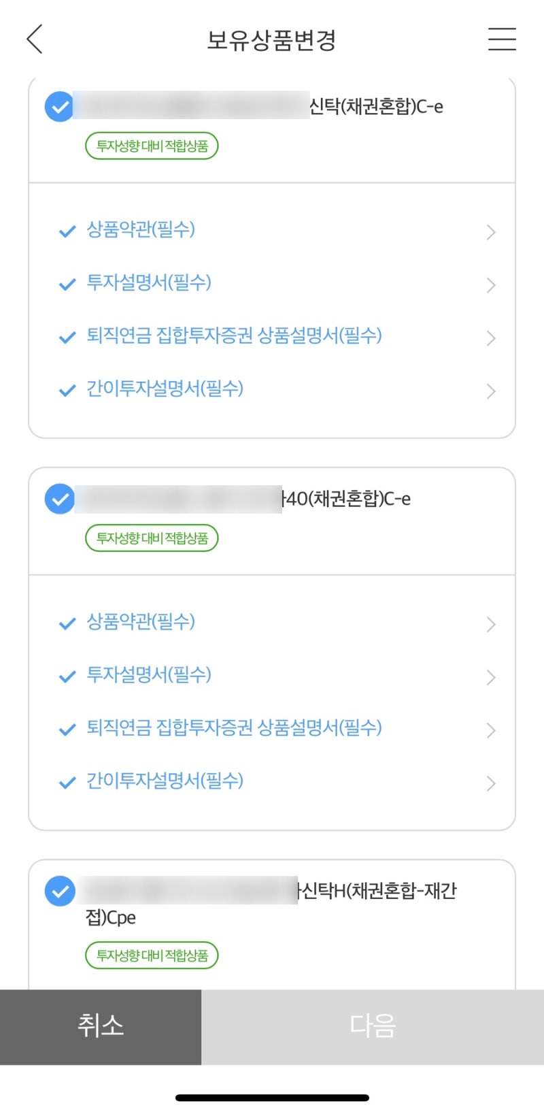
Task: Click 투자성향 대비 적합상품 badge in second card
Action: coord(152,538)
